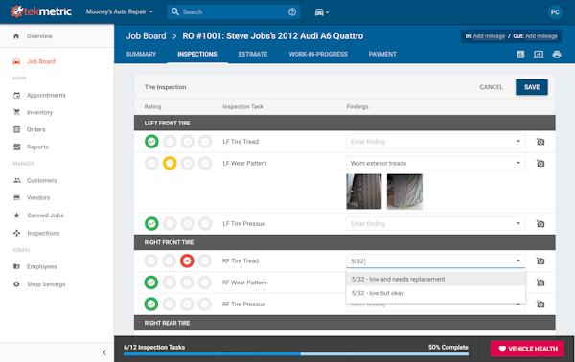Switch to the WORK-IN-PROGRESS tab
Image resolution: width=575 pixels, height=362 pixels.
(318, 55)
